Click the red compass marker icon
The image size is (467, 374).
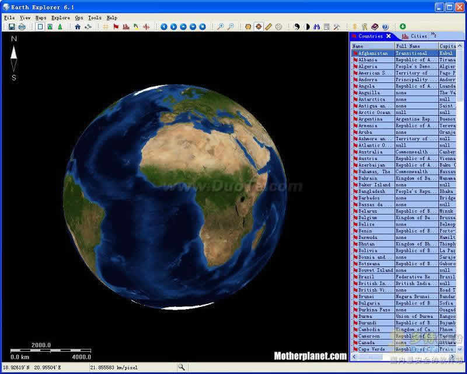click(x=147, y=27)
